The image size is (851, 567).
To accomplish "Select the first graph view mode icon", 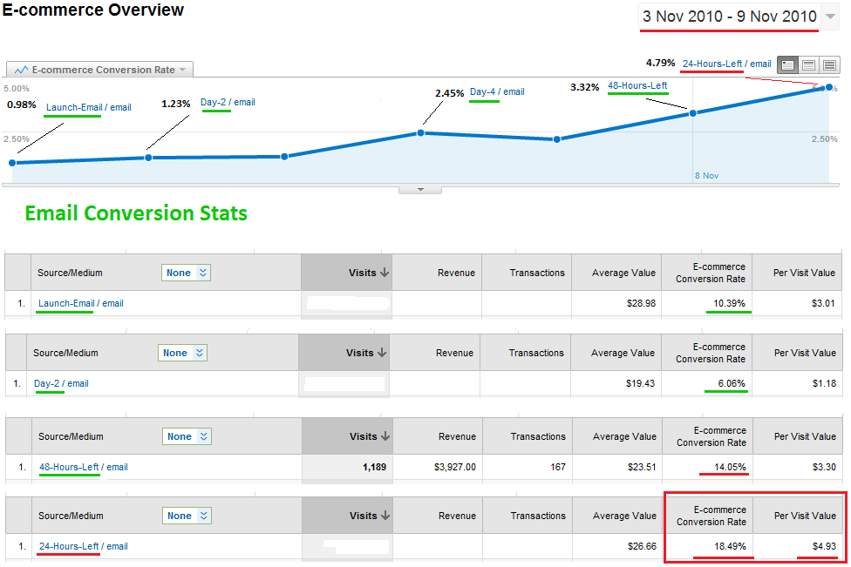I will 788,65.
